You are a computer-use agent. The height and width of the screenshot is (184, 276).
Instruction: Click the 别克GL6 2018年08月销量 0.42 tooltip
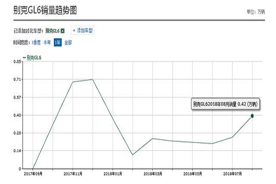[225, 104]
